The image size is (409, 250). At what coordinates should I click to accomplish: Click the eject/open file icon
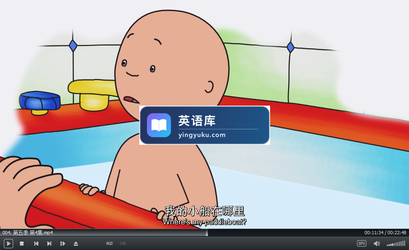pyautogui.click(x=76, y=244)
